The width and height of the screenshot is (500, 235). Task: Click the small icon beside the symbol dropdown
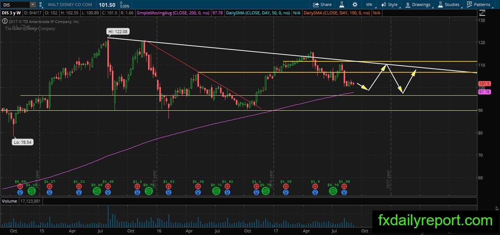coord(41,5)
